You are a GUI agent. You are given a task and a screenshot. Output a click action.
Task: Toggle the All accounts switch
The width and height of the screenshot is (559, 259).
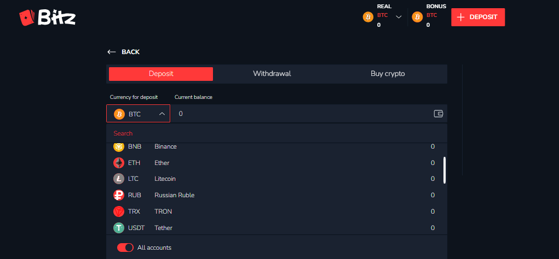(x=125, y=248)
